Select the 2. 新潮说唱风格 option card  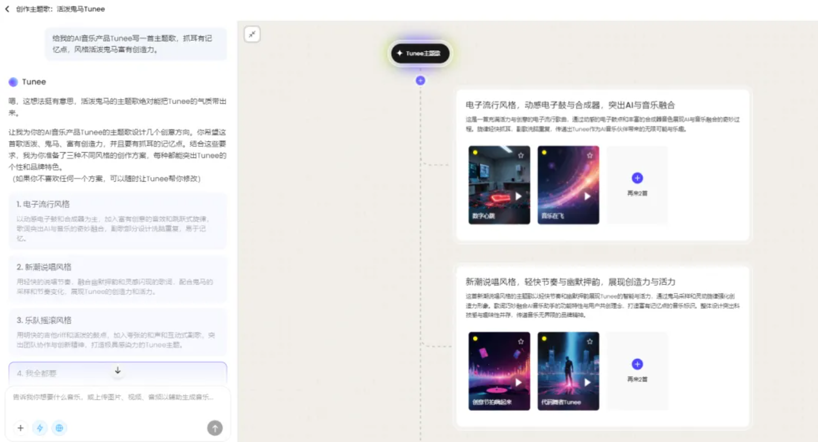pyautogui.click(x=118, y=280)
